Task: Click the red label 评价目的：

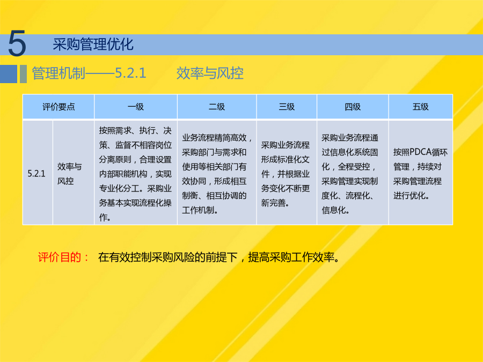Action: [x=64, y=257]
